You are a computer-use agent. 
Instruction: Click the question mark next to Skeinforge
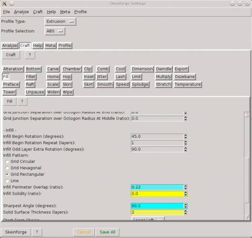point(37,232)
